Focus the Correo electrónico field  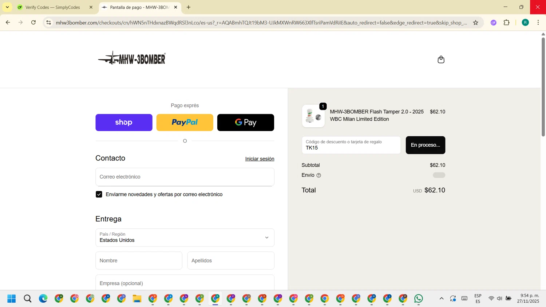185,177
